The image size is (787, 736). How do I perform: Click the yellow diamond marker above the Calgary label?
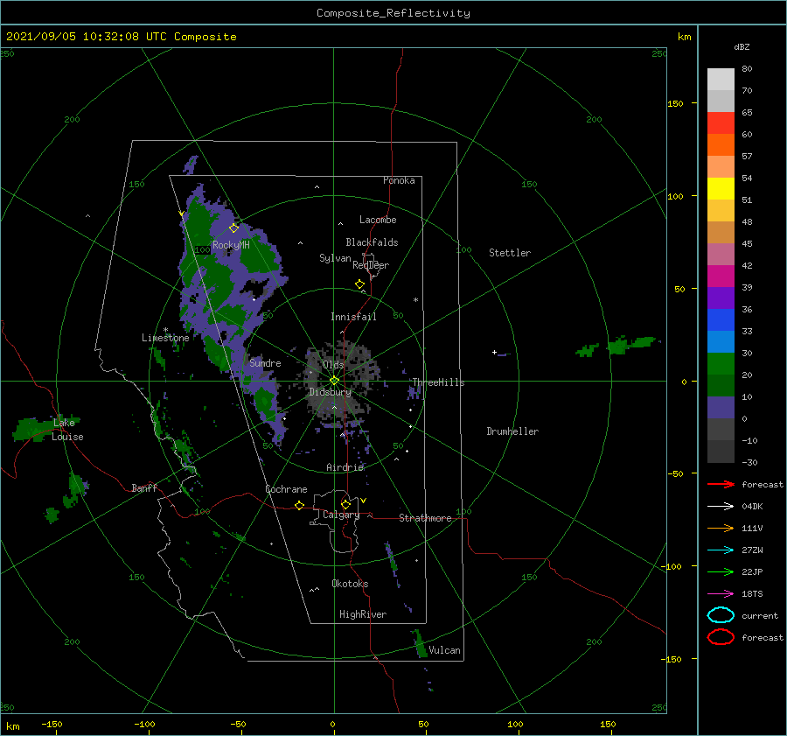(345, 504)
